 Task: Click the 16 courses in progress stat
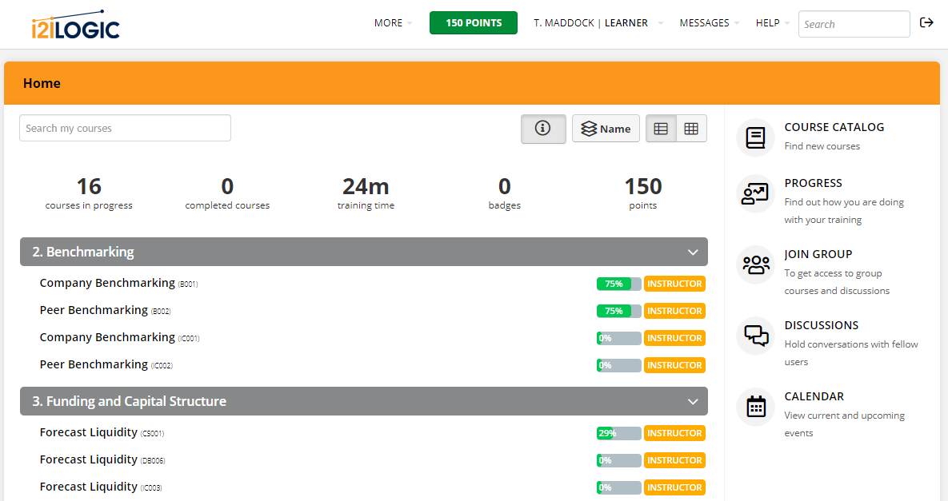[x=89, y=193]
